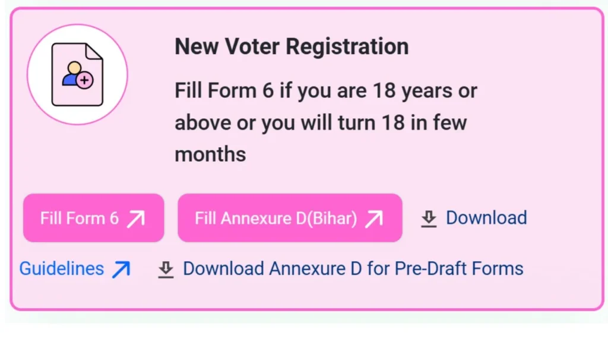Viewport: 608px width, 342px height.
Task: Download Annexure D for Pre-Draft Forms
Action: pyautogui.click(x=353, y=268)
